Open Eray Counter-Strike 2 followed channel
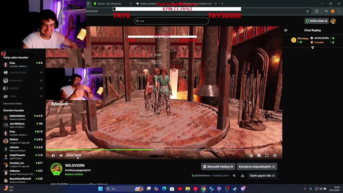Screen dimensions: 343x193 (23, 65)
